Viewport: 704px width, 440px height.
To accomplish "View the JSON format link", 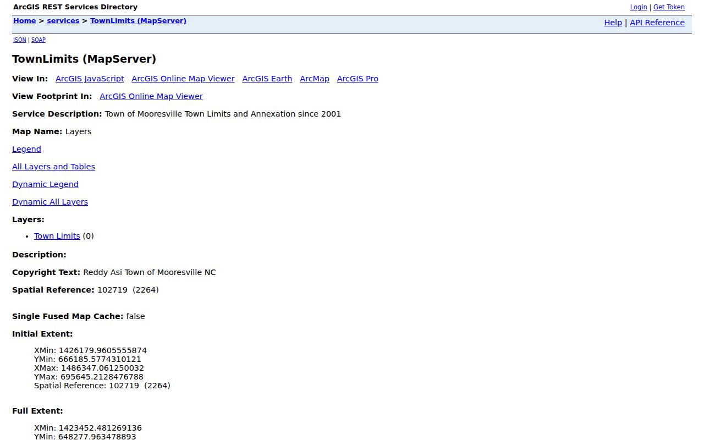I will click(20, 40).
